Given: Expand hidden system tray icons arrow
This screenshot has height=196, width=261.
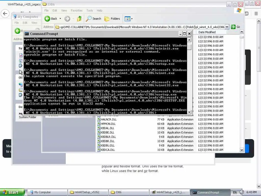Looking at the screenshot, I should (242, 192).
